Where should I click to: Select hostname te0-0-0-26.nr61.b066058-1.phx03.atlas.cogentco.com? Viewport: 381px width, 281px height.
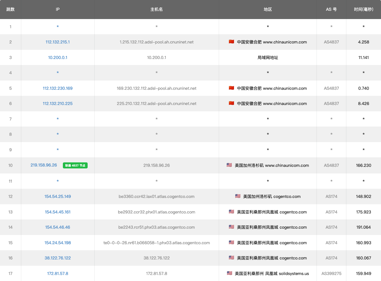157,243
